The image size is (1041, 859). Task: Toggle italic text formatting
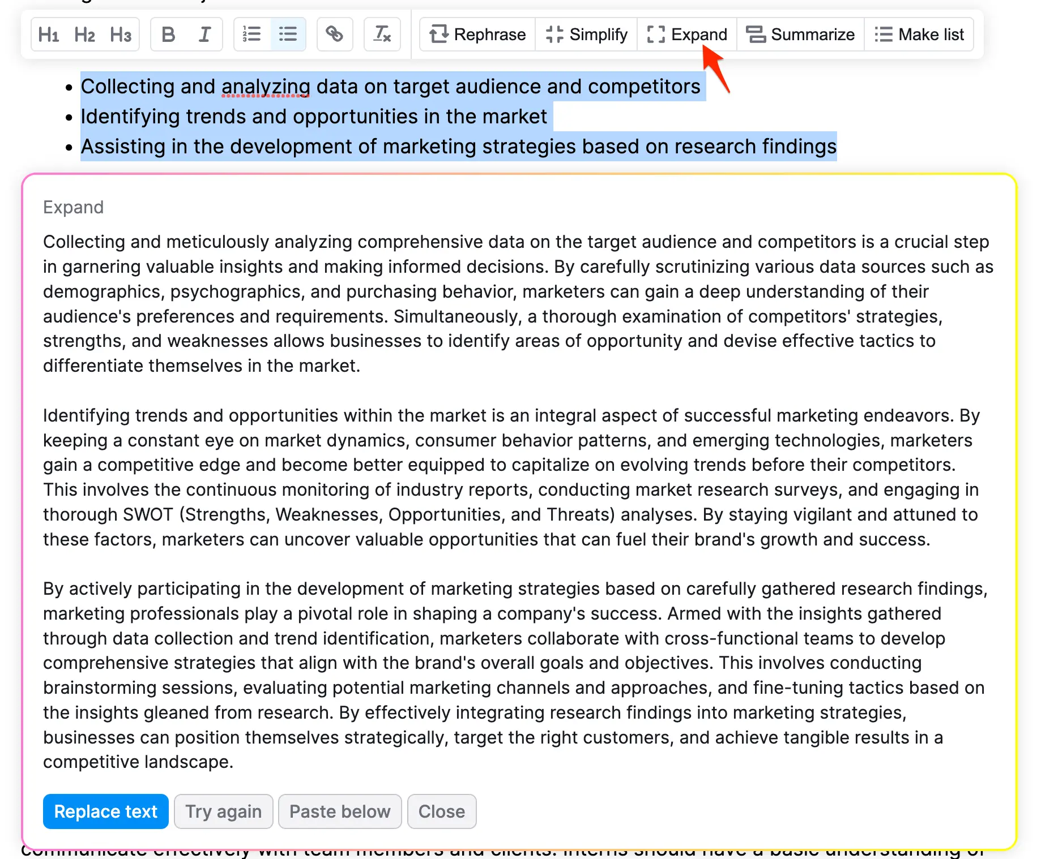204,35
